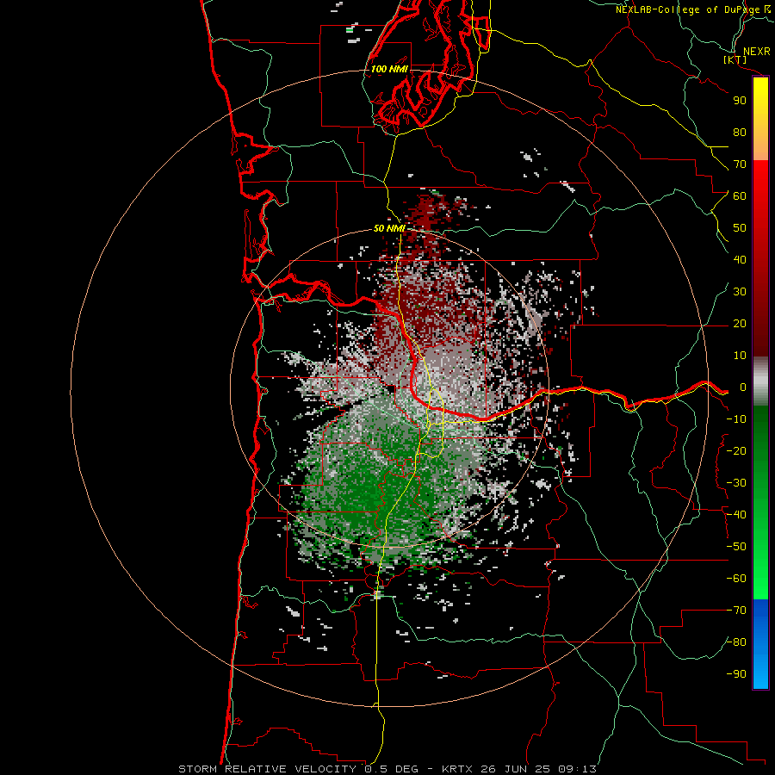This screenshot has width=775, height=775.
Task: Click the -80 value on the velocity scale
Action: click(736, 642)
